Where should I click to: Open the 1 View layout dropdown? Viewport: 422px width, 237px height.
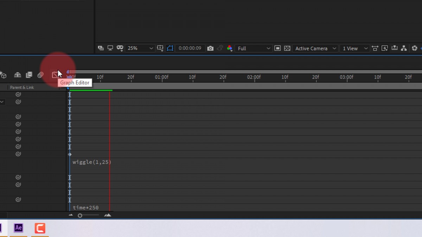tap(355, 48)
